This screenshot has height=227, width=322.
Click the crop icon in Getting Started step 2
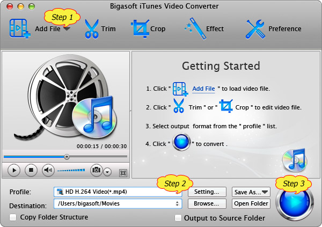tap(226, 106)
